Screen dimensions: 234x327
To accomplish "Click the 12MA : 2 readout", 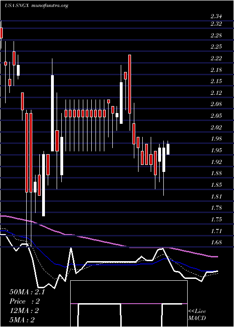I will click(24, 311).
